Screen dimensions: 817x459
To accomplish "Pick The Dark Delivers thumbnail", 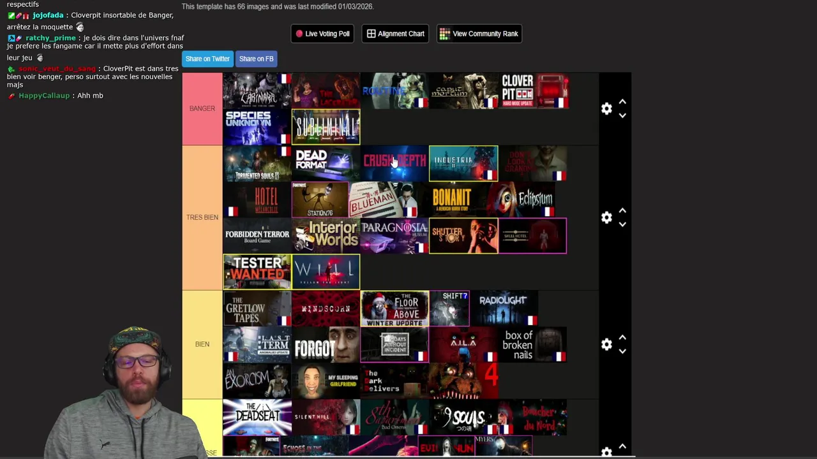I will pyautogui.click(x=394, y=381).
